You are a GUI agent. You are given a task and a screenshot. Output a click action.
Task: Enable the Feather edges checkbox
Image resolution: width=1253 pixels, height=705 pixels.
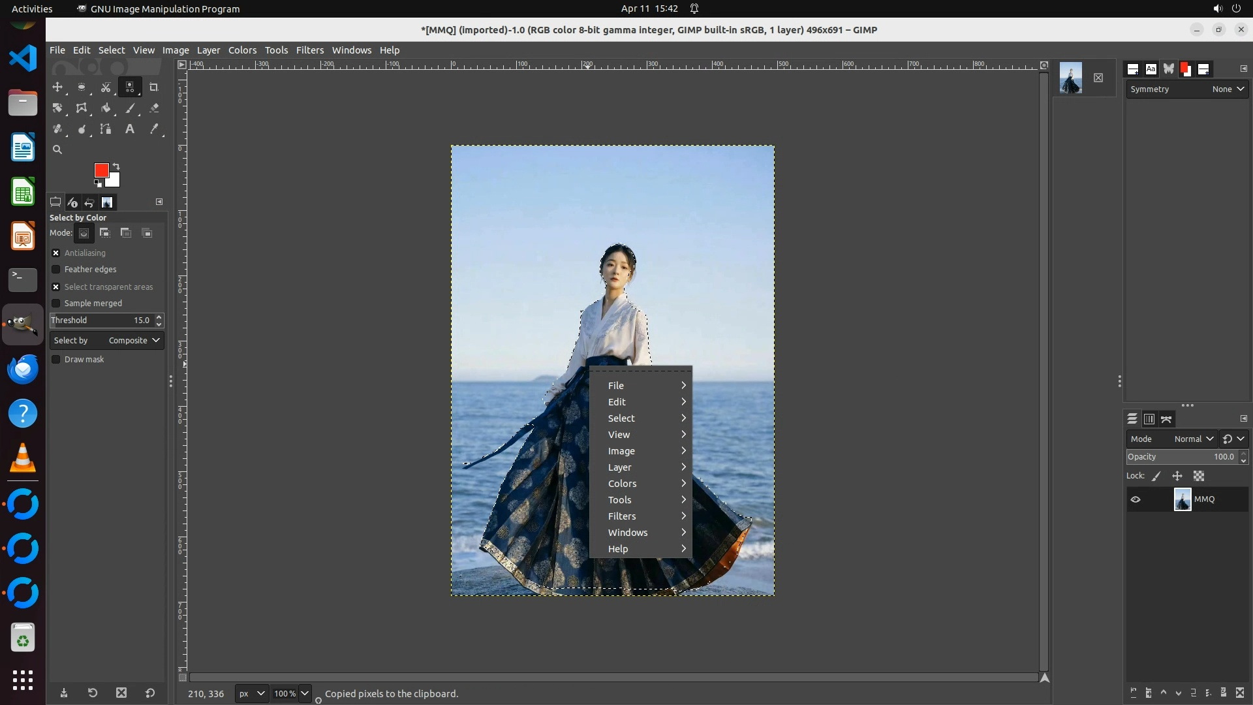56,270
